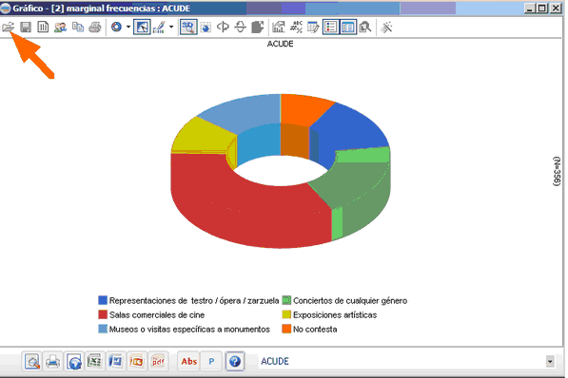Export to Excel from the bottom bar
Viewport: 568px width, 378px height.
[94, 361]
